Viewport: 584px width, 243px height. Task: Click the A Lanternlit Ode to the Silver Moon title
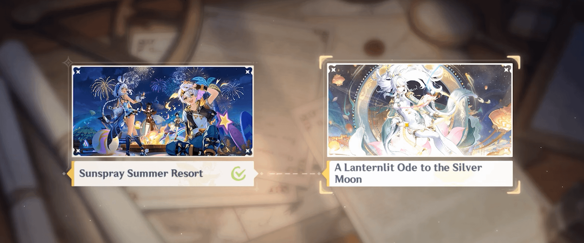point(408,173)
